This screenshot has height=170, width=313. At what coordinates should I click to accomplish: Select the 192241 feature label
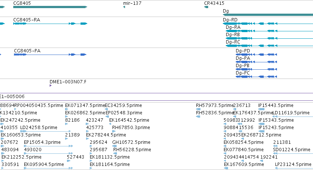269,157
